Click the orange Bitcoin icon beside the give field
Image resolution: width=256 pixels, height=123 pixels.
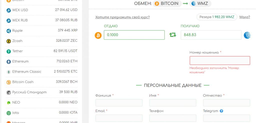(x=98, y=35)
